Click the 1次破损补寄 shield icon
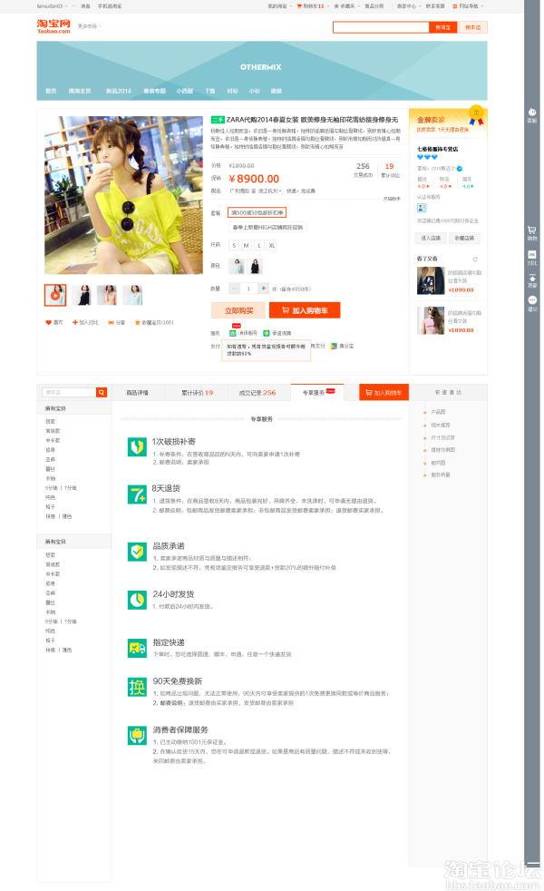 click(138, 447)
